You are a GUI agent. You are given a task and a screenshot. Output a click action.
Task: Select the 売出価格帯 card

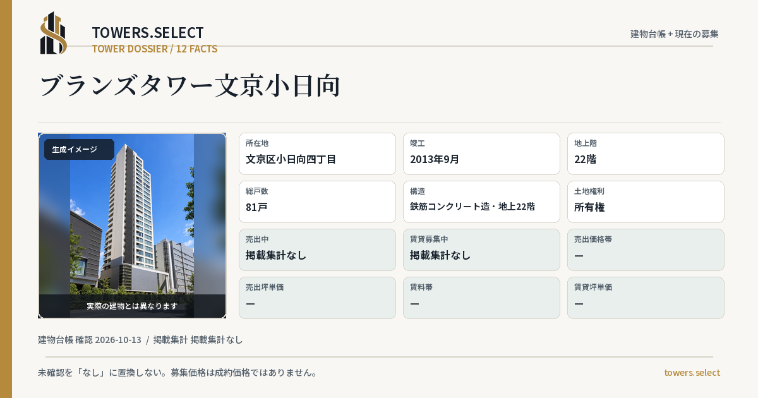pos(646,250)
